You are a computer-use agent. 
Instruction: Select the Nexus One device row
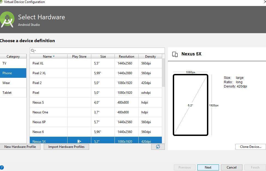(96, 112)
